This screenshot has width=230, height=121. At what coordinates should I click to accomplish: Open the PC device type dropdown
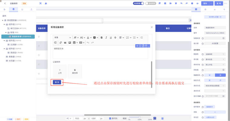point(69,118)
